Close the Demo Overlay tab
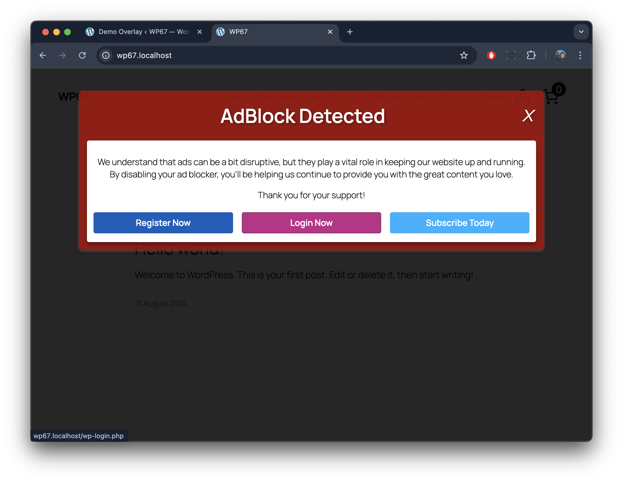Screen dimensions: 623x482 click(200, 32)
